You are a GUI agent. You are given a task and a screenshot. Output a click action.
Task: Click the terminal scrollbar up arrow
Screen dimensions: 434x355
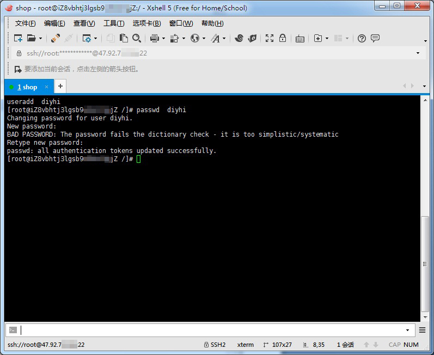tap(425, 100)
